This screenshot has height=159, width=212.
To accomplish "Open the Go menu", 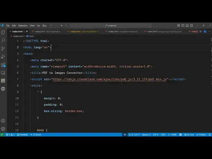I will point(38,26).
